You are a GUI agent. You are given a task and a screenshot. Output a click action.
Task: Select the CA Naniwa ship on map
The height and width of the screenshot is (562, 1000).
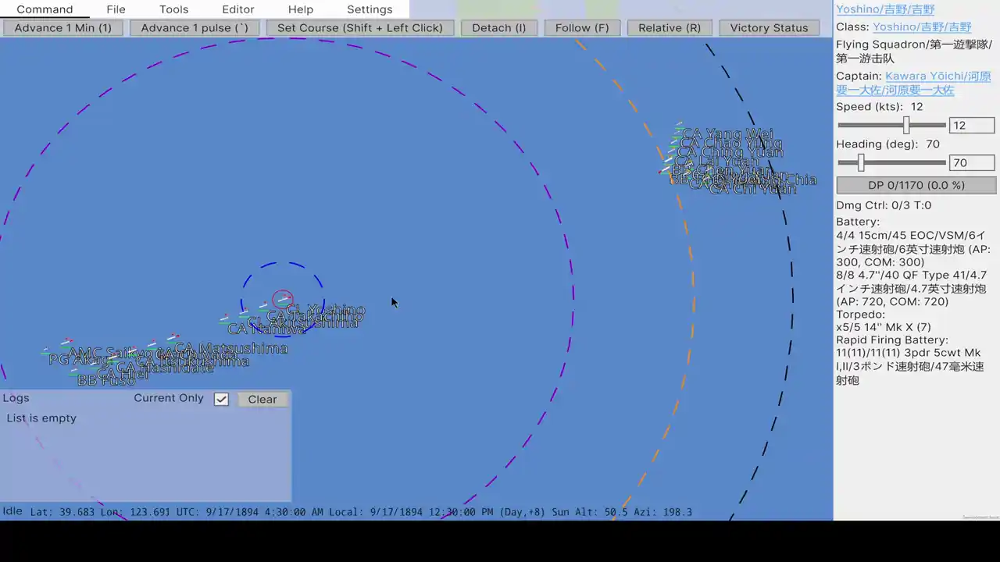[266, 329]
